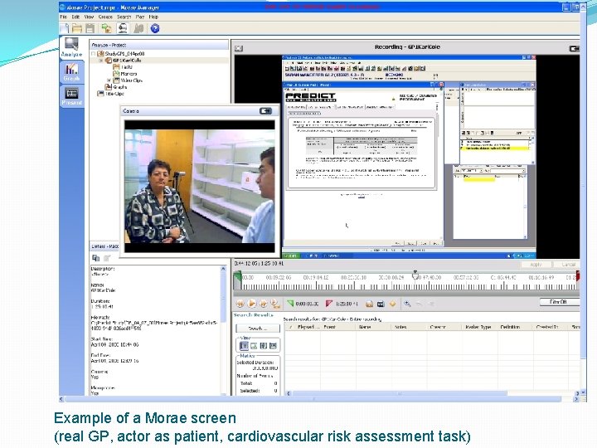Image resolution: width=597 pixels, height=448 pixels.
Task: Collapse the GP1KarlCole recording node
Action: pos(101,61)
